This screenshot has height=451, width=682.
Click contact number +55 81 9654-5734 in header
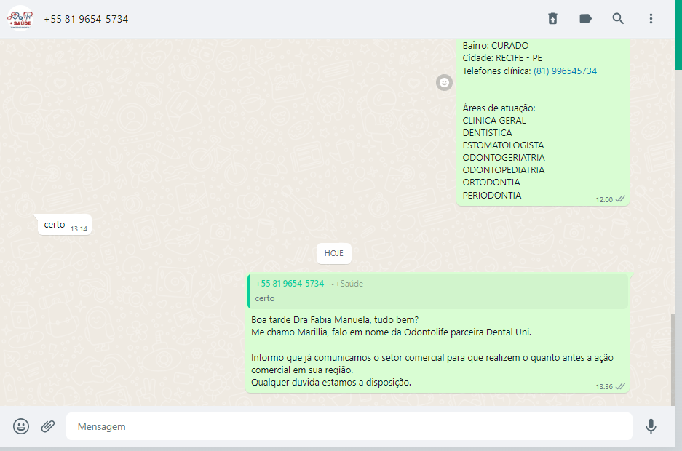point(86,19)
